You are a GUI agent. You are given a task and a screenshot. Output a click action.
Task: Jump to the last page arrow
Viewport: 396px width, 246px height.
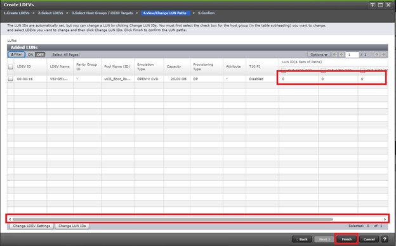tap(383, 54)
